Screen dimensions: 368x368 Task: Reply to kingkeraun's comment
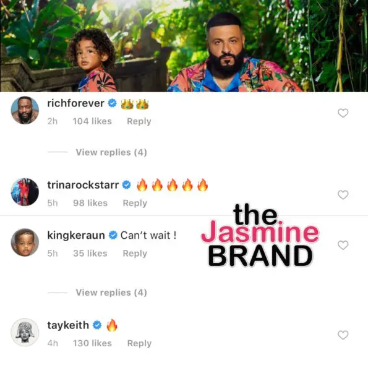tap(135, 254)
